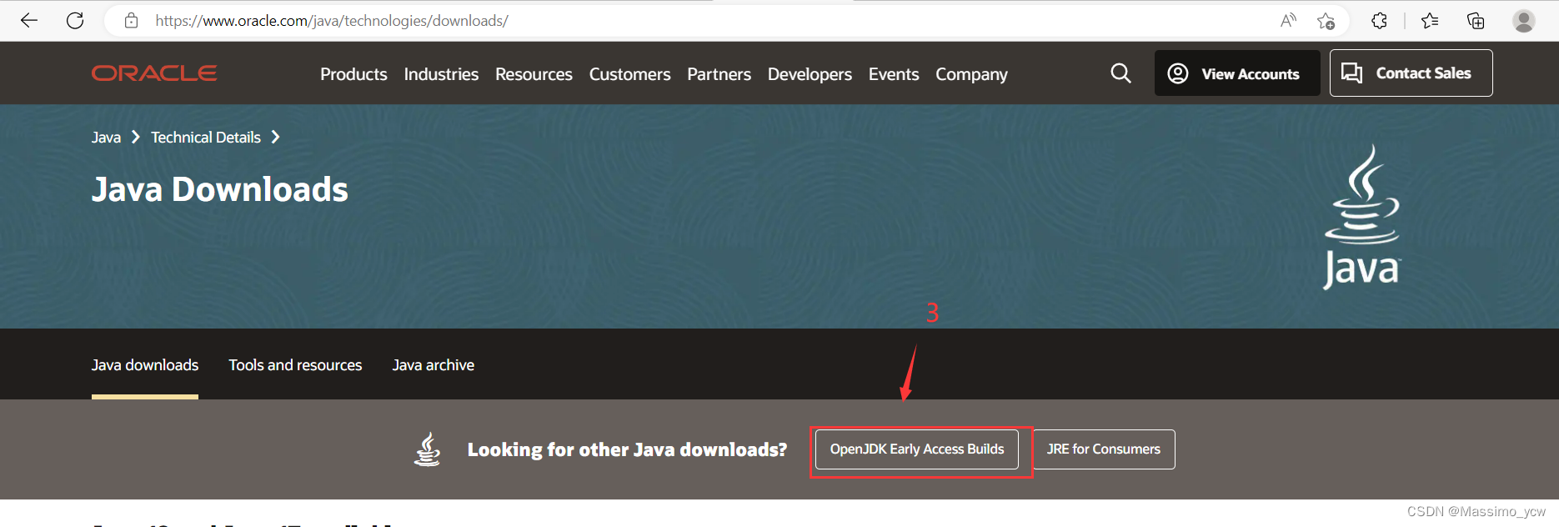Open the Products menu
The image size is (1559, 527).
[x=353, y=74]
